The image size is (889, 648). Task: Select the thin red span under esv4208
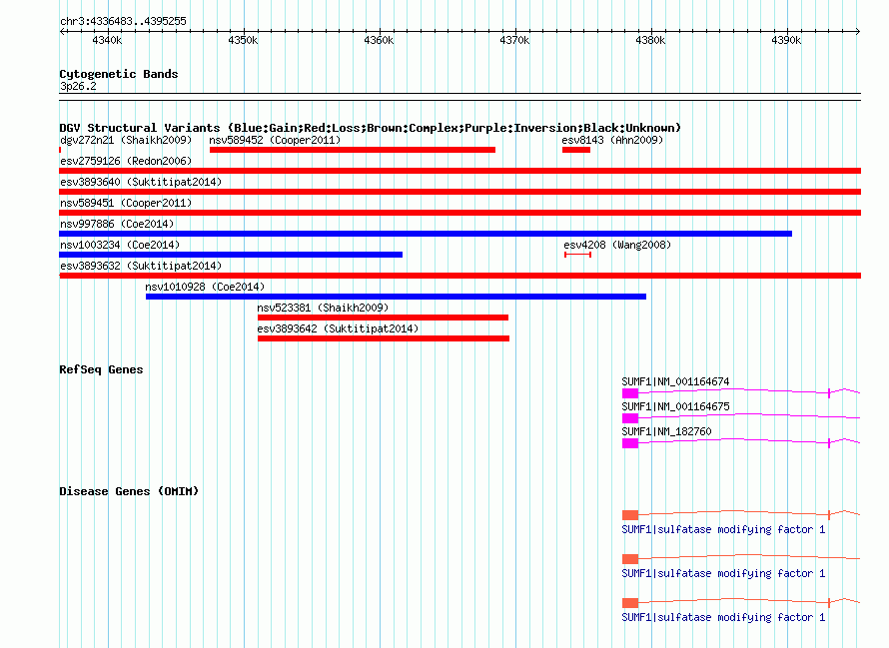[577, 255]
